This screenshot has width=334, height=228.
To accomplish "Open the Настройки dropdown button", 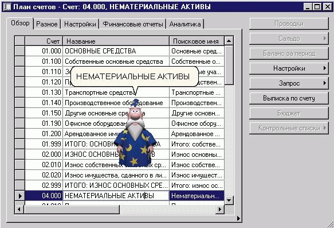I will click(x=289, y=68).
